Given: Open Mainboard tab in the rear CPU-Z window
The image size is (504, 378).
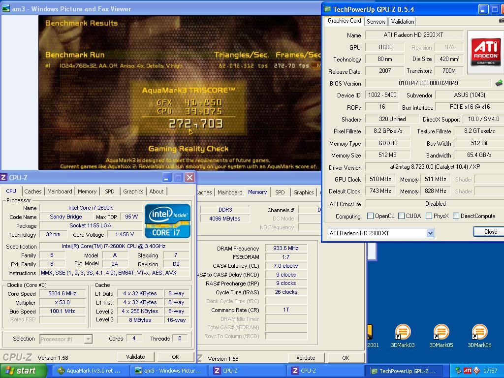Looking at the screenshot, I should [x=230, y=192].
